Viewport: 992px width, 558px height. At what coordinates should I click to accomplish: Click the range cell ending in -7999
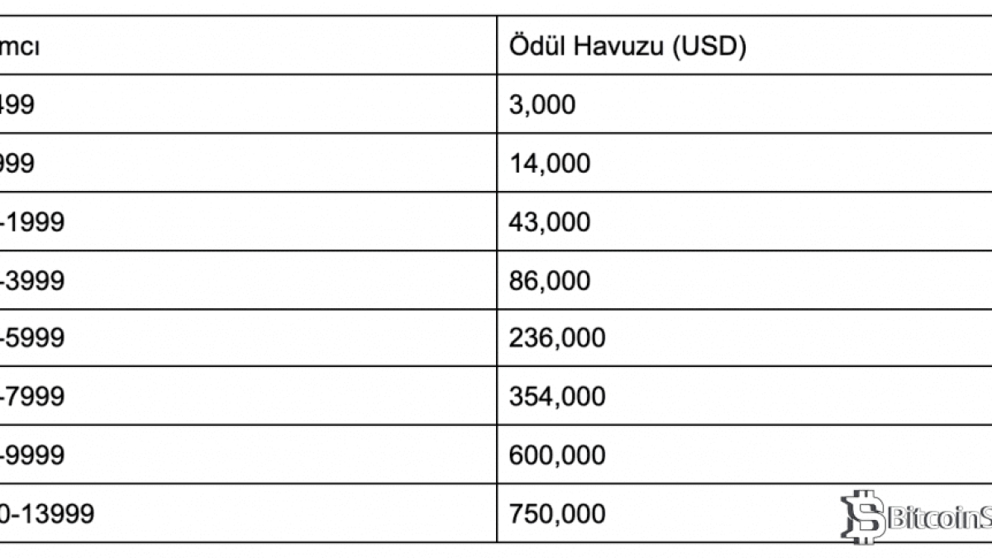[x=31, y=397]
